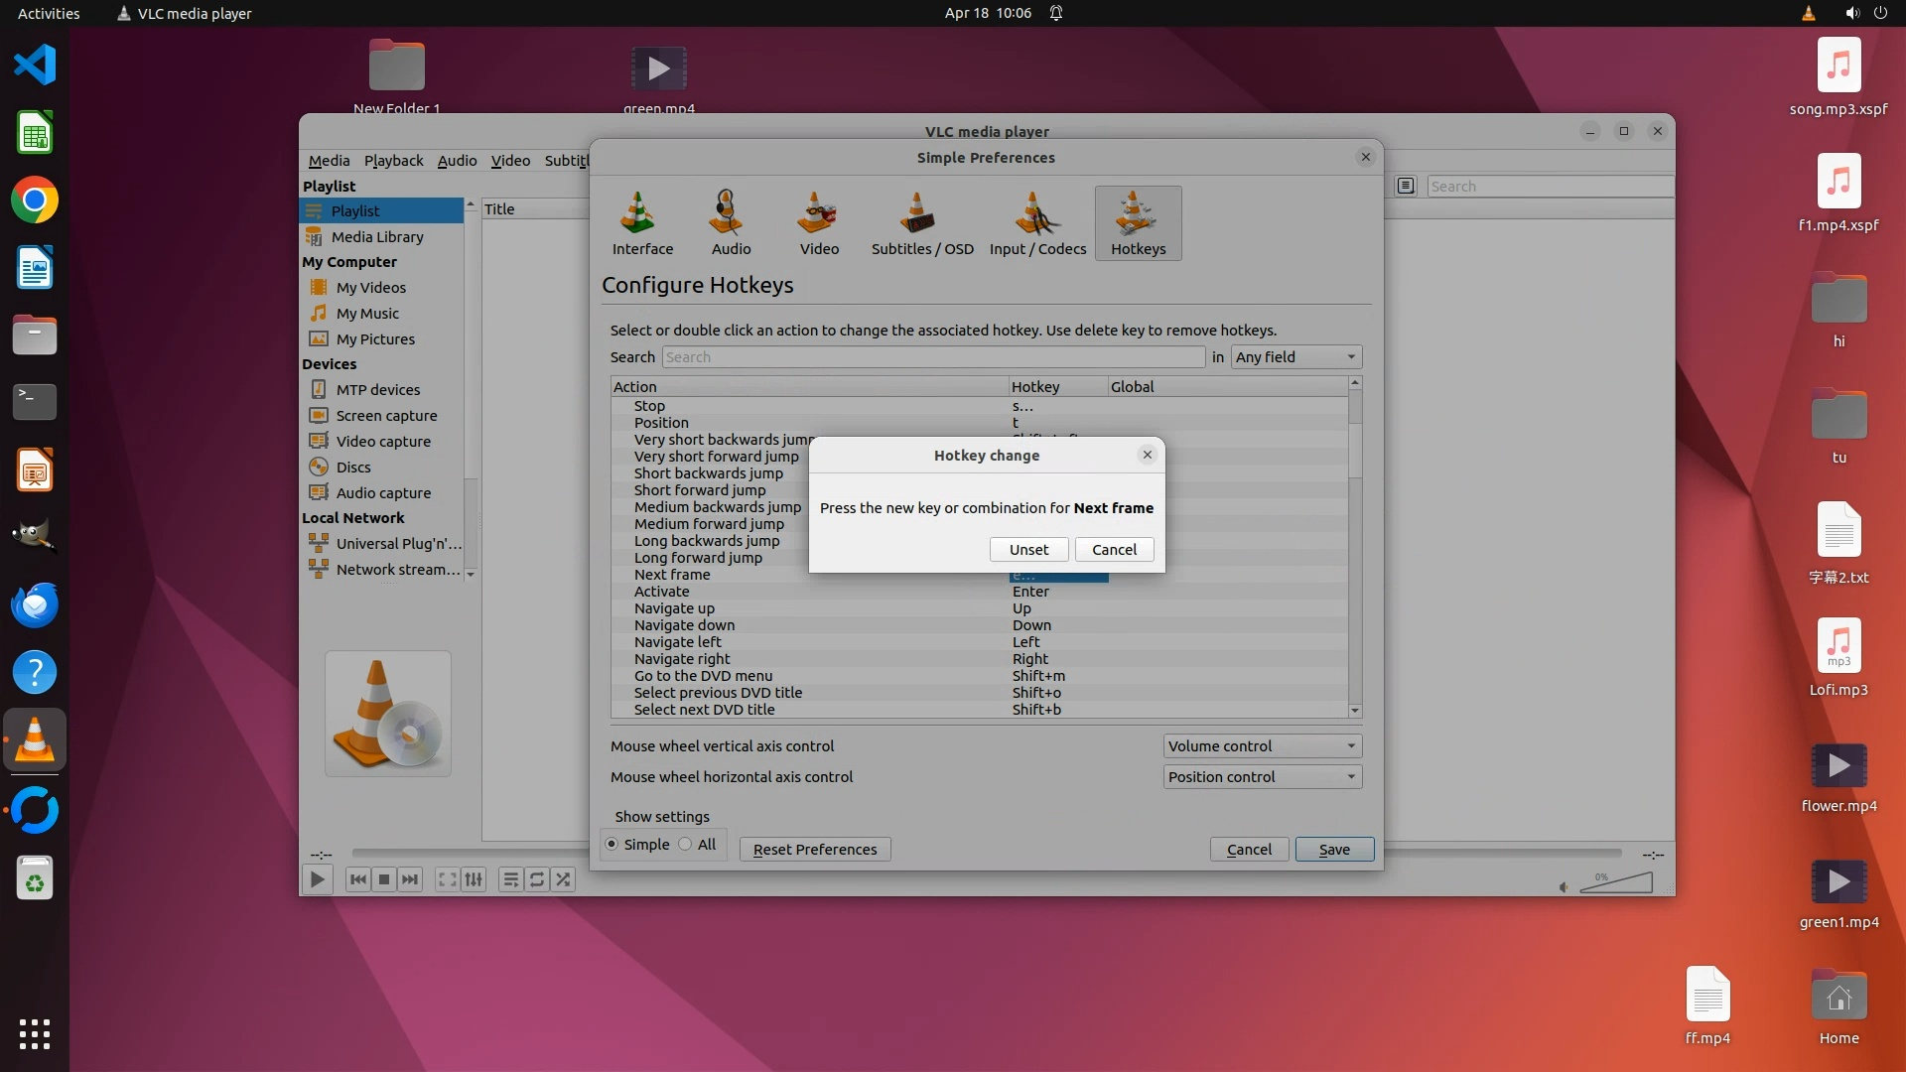Select the Simple show settings radio
This screenshot has height=1072, width=1906.
click(x=613, y=845)
